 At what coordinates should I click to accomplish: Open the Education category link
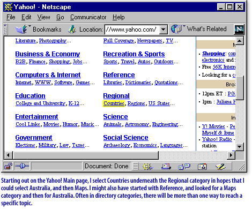coord(31,96)
